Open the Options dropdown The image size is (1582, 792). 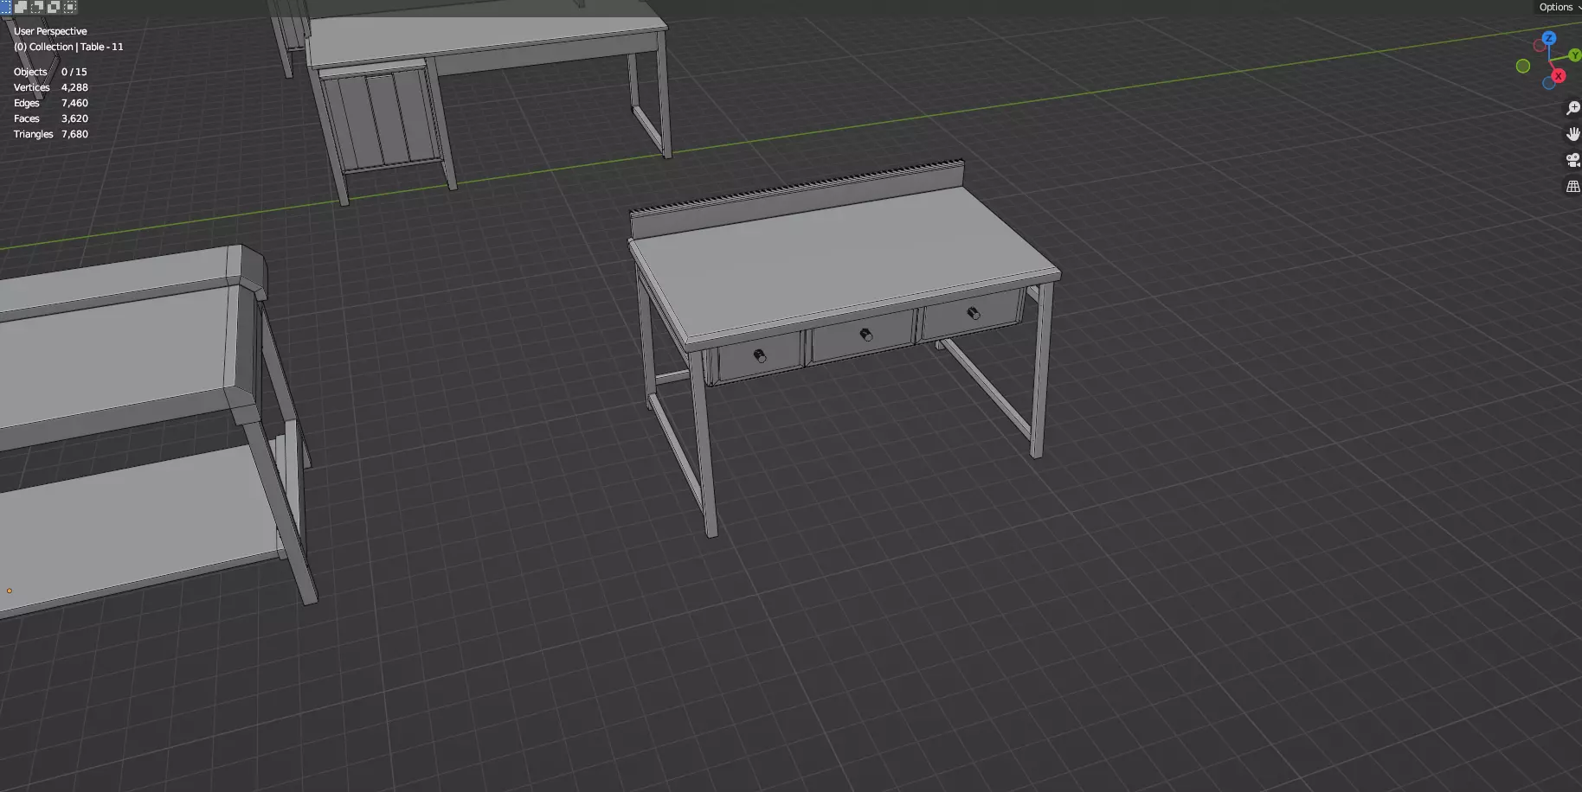click(1559, 7)
